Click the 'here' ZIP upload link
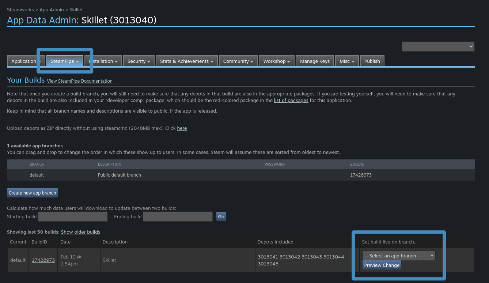Viewport: 489px width, 283px height. click(182, 128)
